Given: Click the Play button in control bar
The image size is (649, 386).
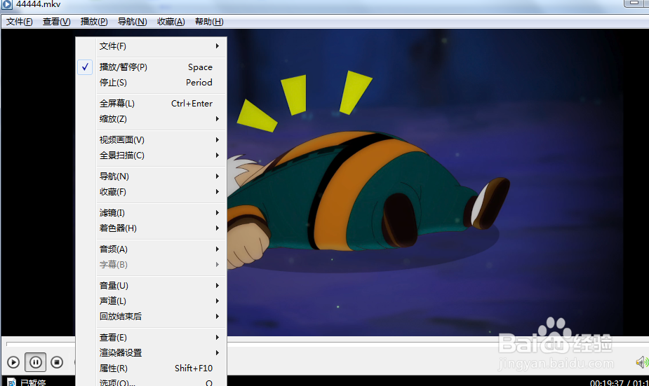Looking at the screenshot, I should click(x=13, y=362).
